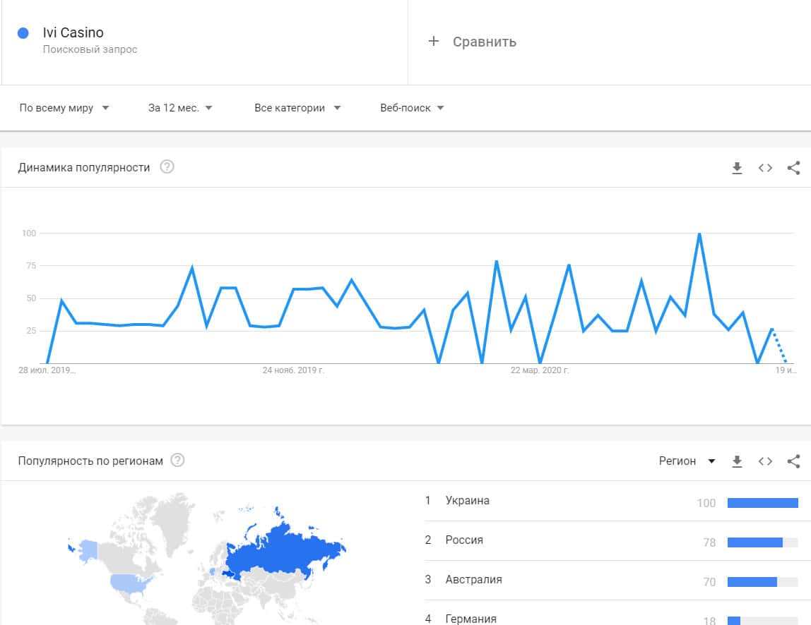Edit the Ivi Casino search term
The width and height of the screenshot is (811, 625).
pos(73,33)
